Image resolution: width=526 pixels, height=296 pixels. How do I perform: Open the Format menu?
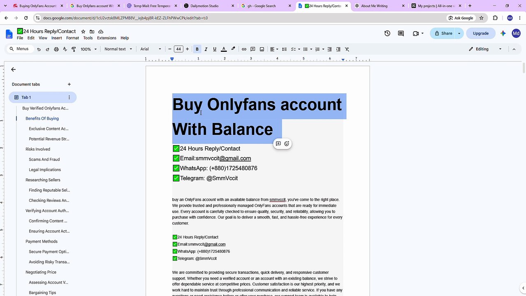[72, 38]
